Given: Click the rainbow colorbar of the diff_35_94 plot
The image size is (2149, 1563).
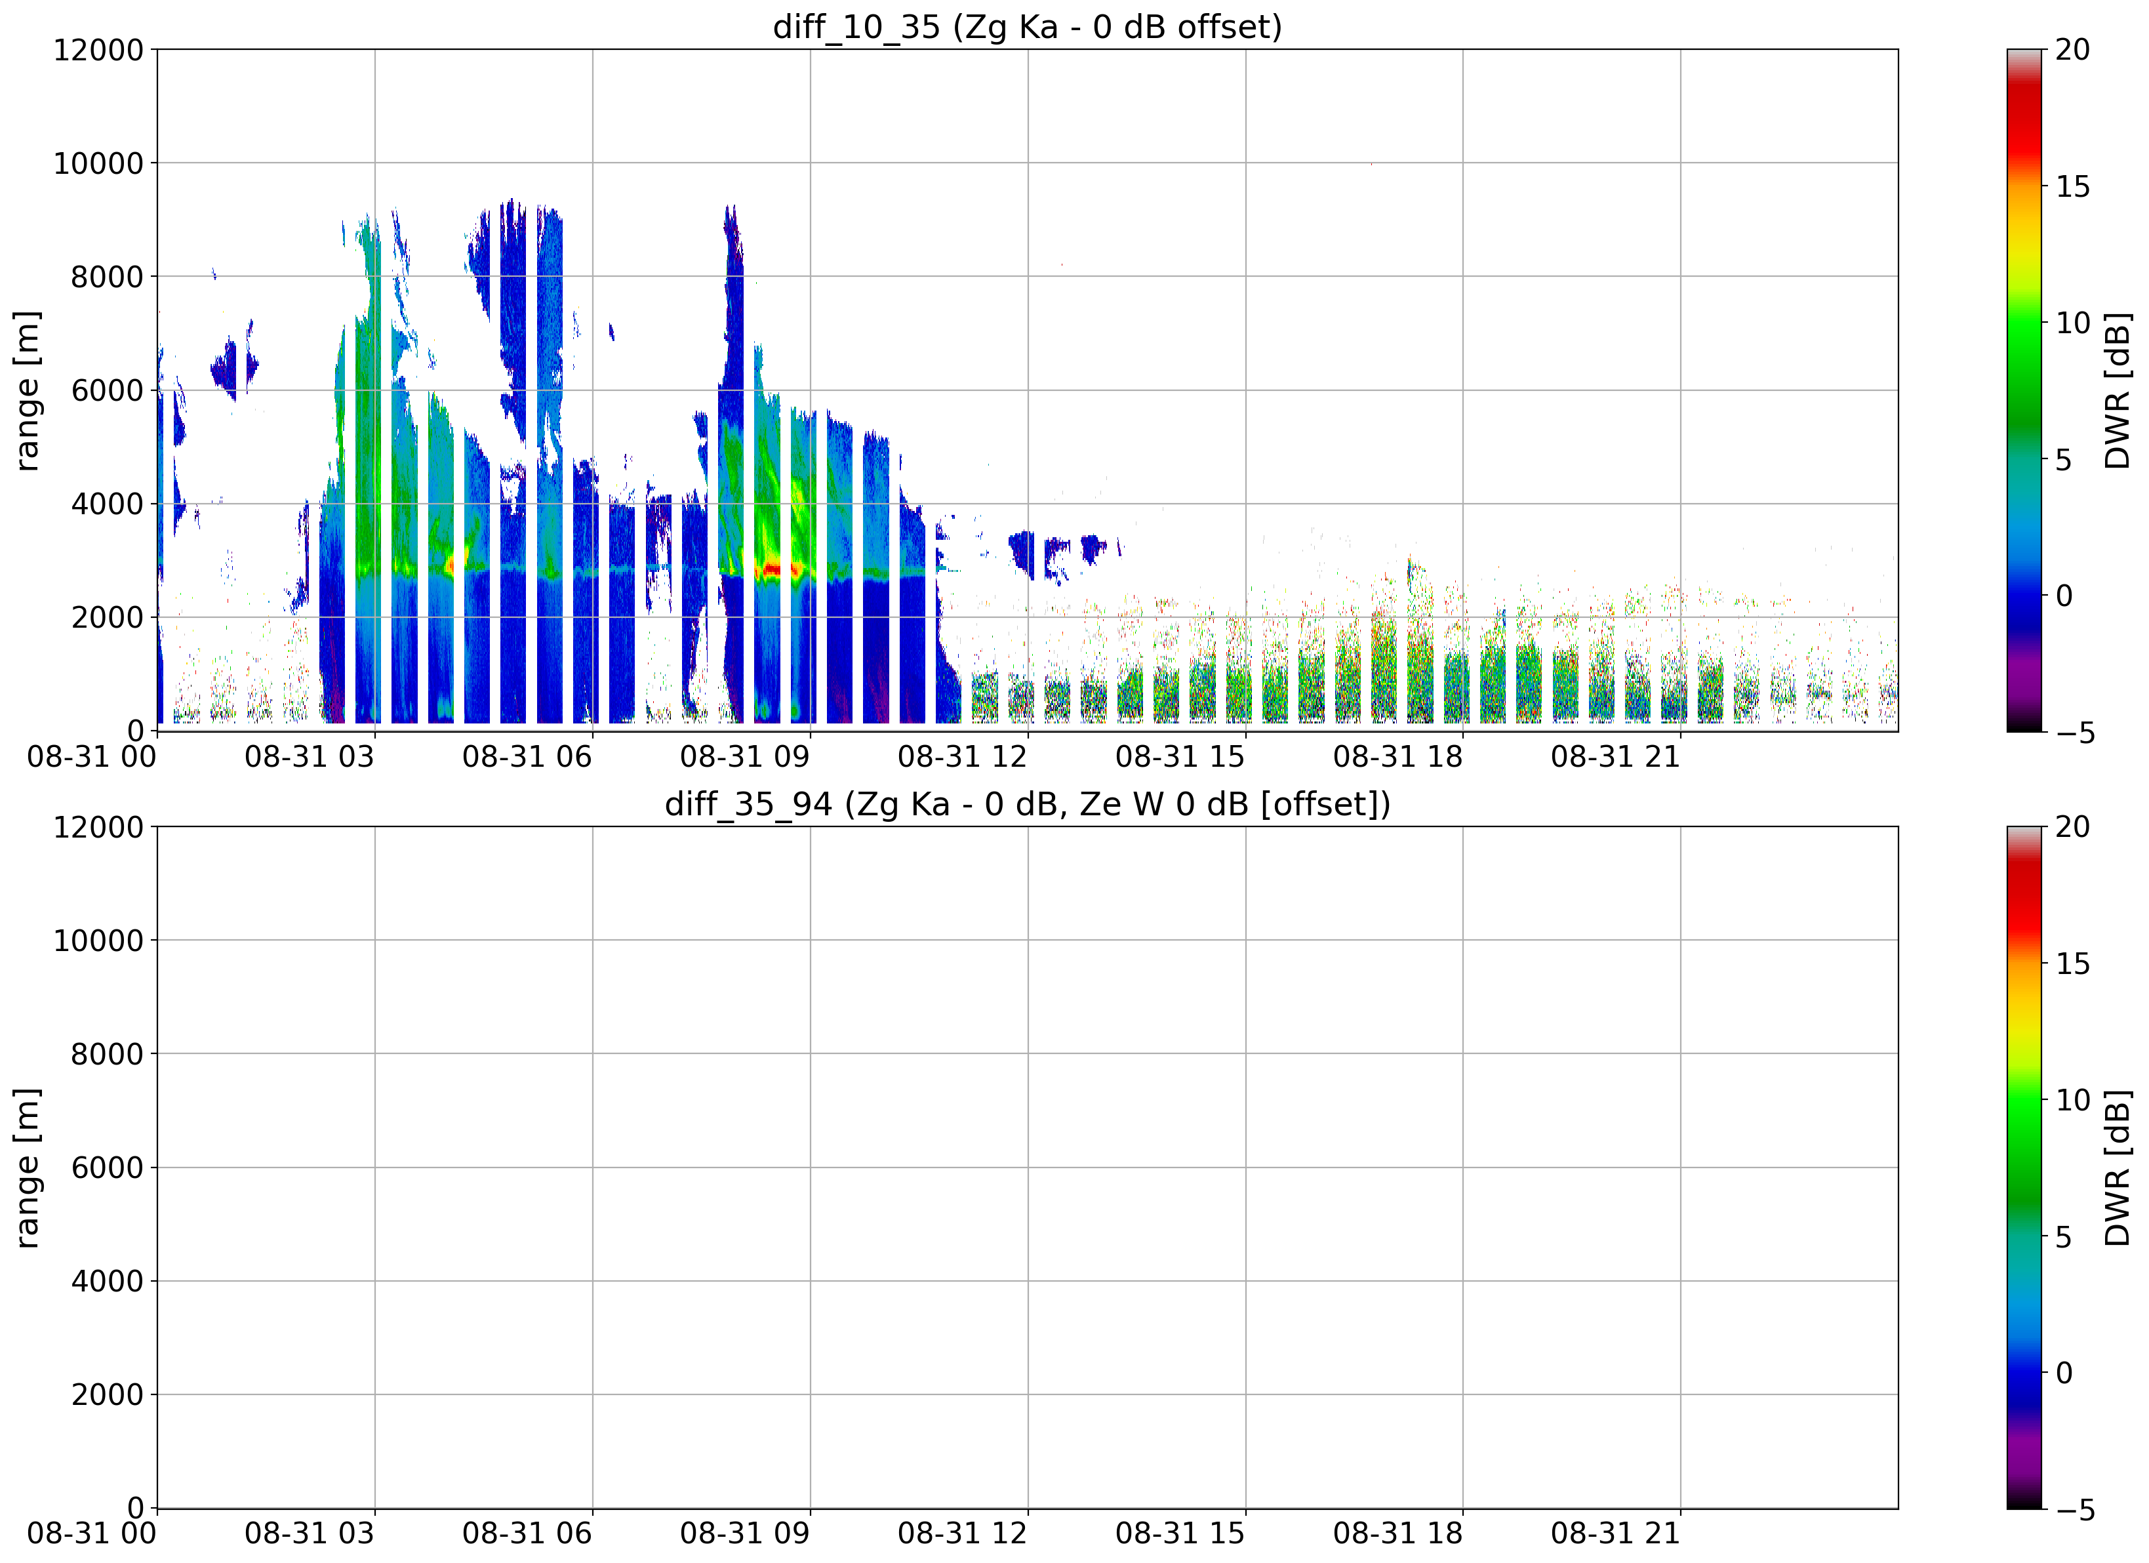Looking at the screenshot, I should tap(2025, 1167).
